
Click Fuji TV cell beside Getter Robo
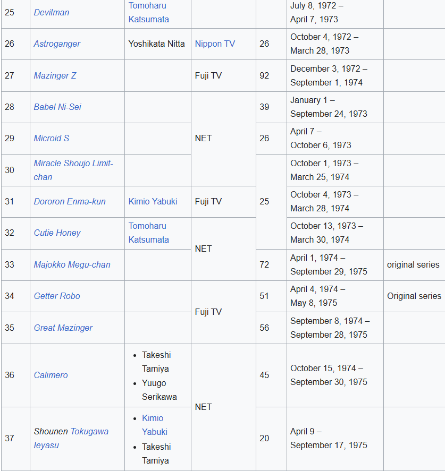223,312
